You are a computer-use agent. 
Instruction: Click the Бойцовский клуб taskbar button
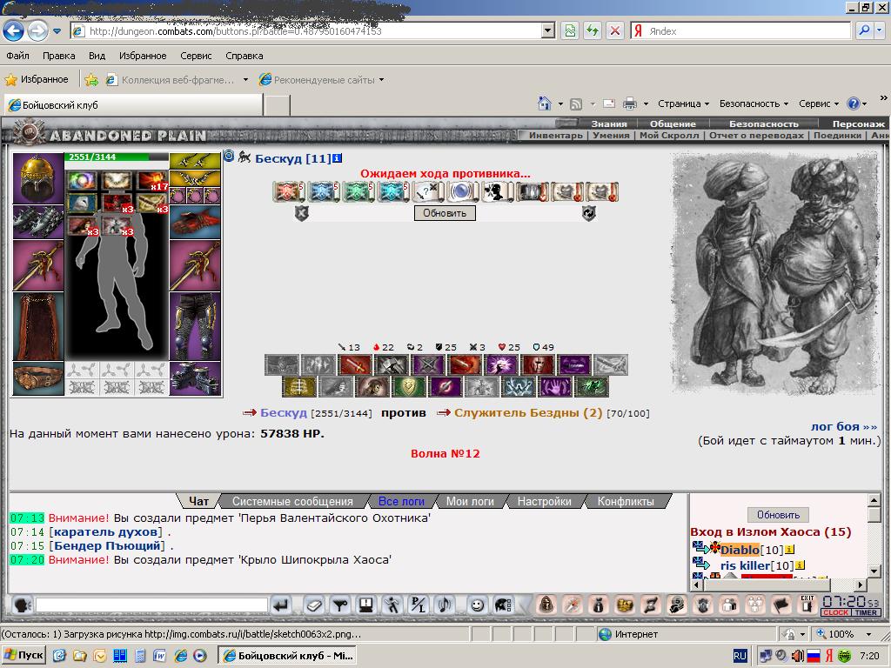click(288, 655)
